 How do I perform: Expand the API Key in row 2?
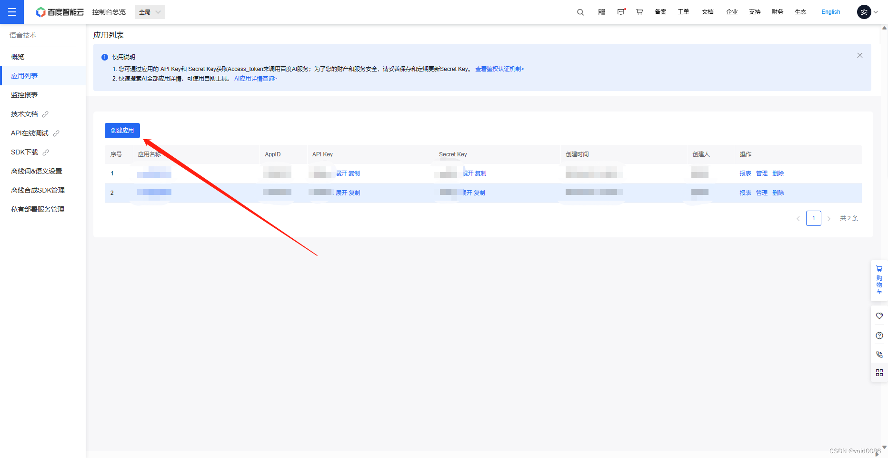click(341, 193)
